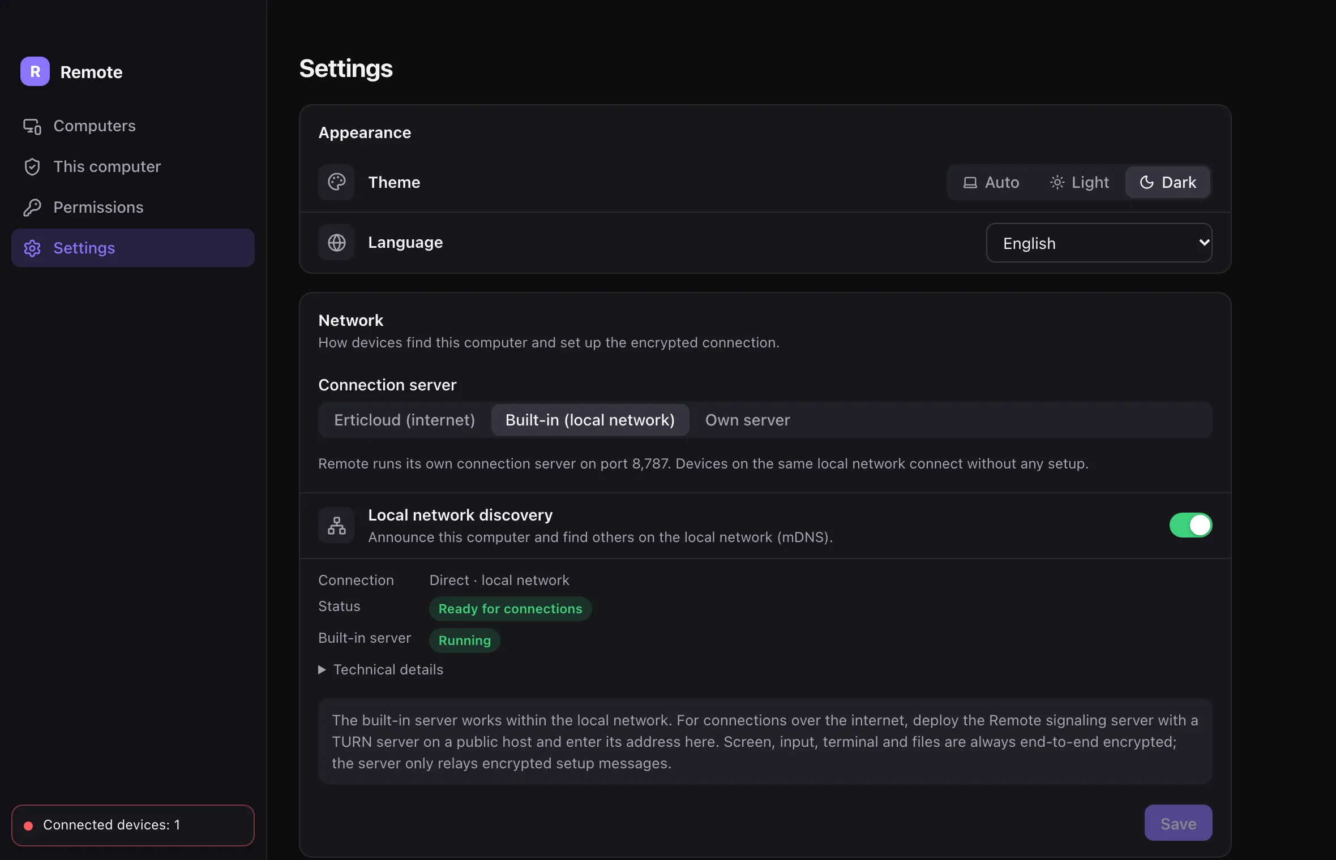
Task: Click the Built-in server label
Action: 365,638
